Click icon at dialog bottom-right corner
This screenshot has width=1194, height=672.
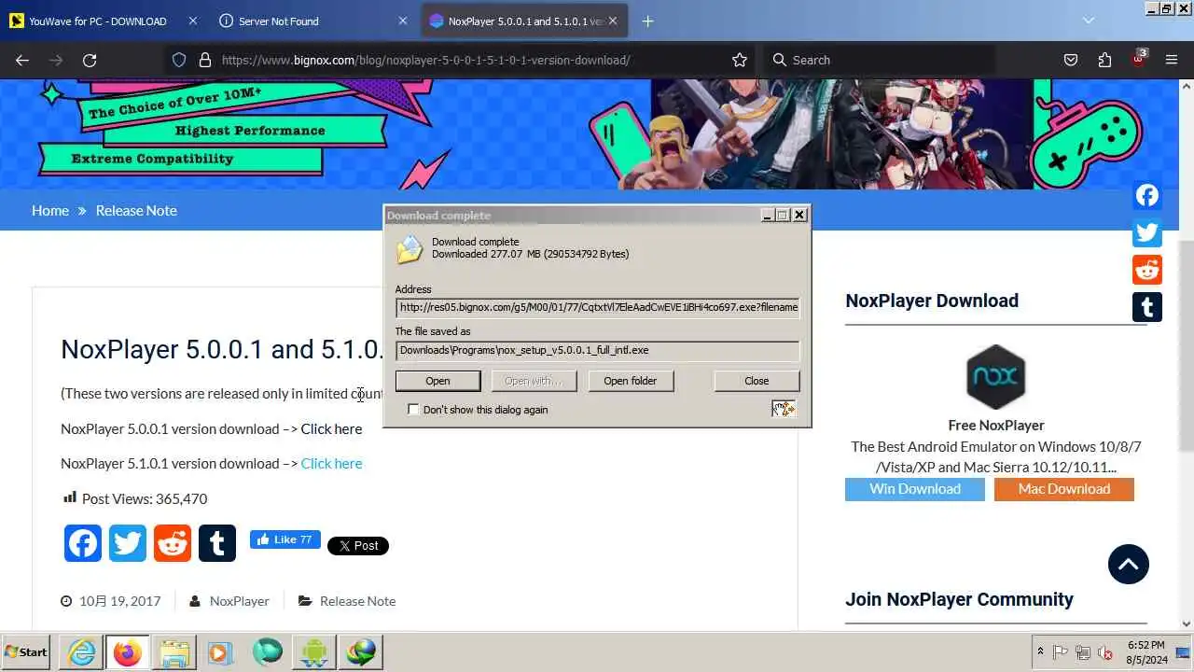[784, 409]
